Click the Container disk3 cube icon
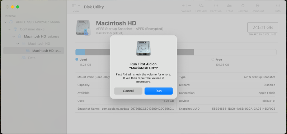Screen dimensions: 287x134 coord(15,29)
